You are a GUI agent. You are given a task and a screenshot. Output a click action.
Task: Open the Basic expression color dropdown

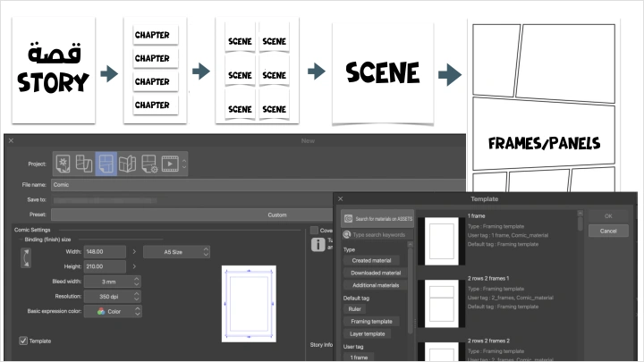click(113, 312)
